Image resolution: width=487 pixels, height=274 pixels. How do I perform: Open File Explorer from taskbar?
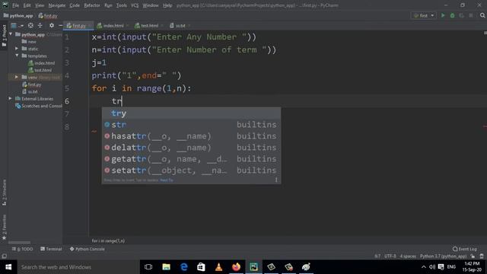click(x=166, y=267)
